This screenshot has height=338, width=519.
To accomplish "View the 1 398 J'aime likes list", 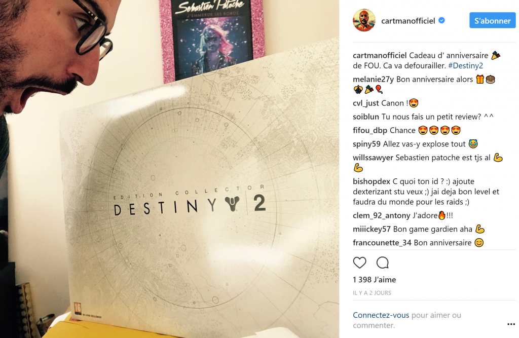I will (x=374, y=280).
